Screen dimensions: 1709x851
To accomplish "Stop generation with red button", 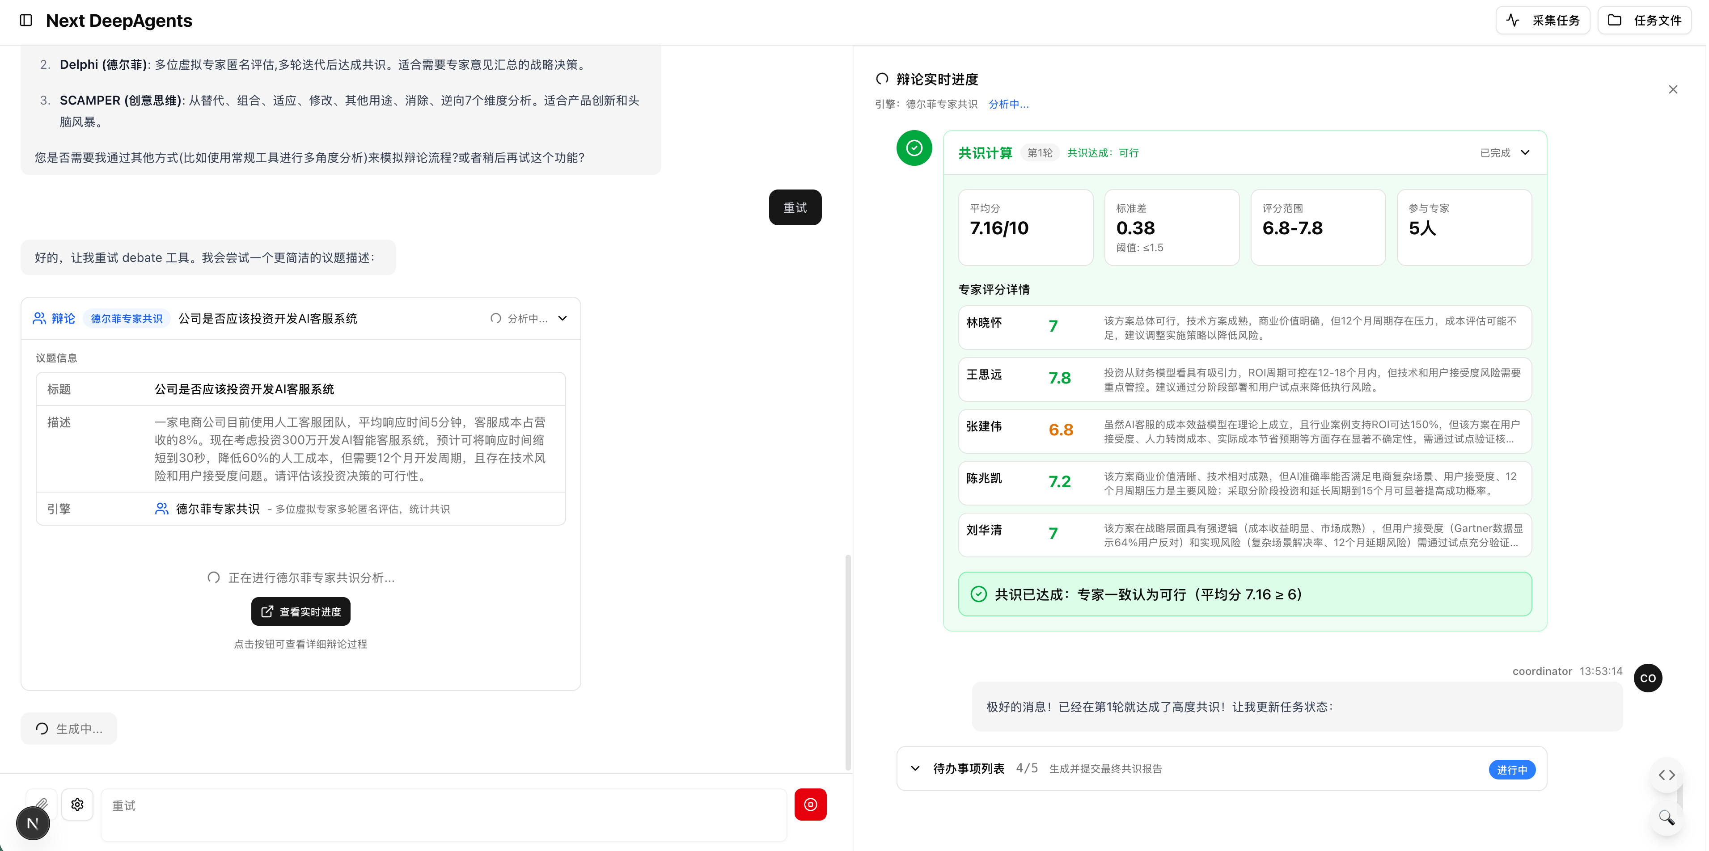I will pyautogui.click(x=810, y=805).
